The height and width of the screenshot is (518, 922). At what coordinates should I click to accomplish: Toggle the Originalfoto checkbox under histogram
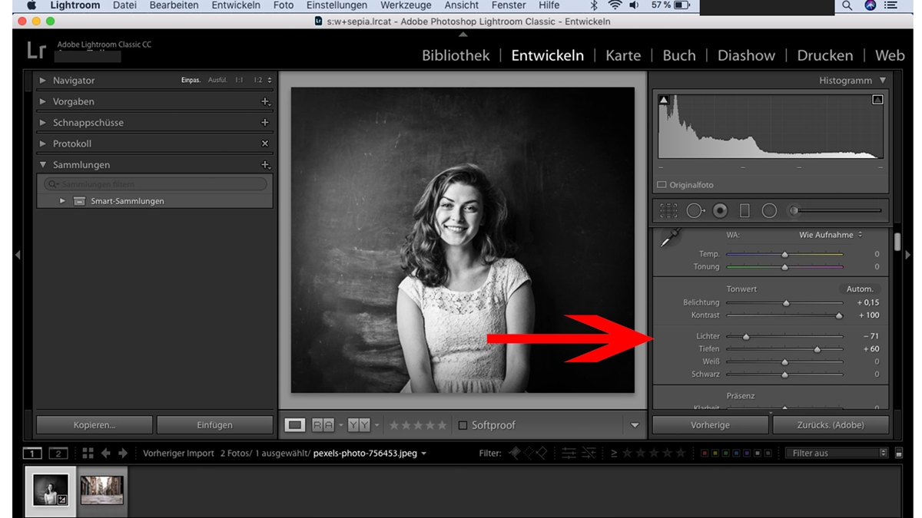662,185
